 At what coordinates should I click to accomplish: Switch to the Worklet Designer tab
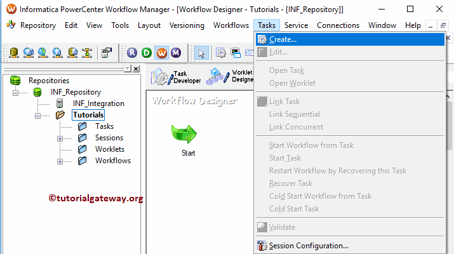[x=229, y=76]
